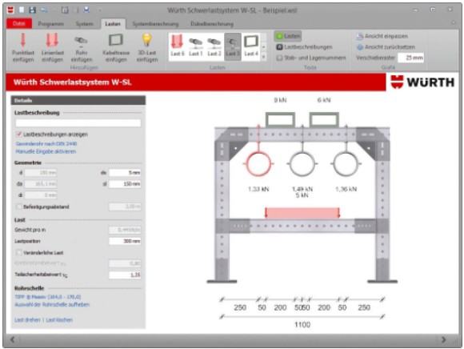Image resolution: width=464 pixels, height=349 pixels.
Task: Select the red 5 kN line load
Action: pyautogui.click(x=302, y=213)
